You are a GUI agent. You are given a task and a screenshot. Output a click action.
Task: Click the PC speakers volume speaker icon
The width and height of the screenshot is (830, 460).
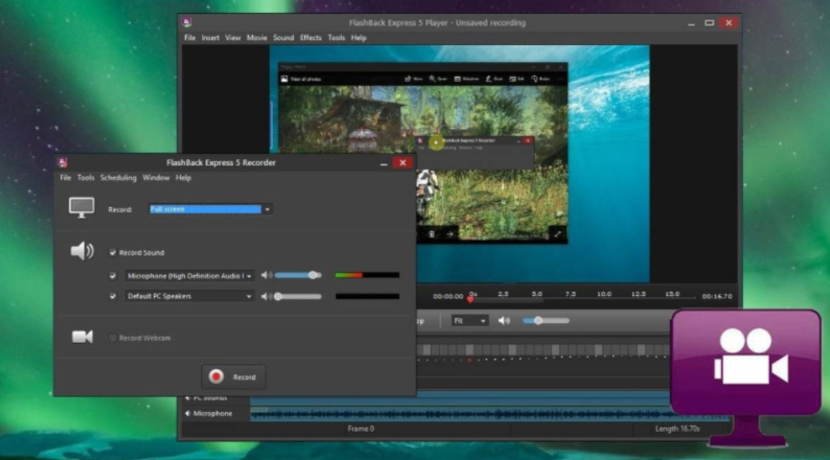coord(266,296)
